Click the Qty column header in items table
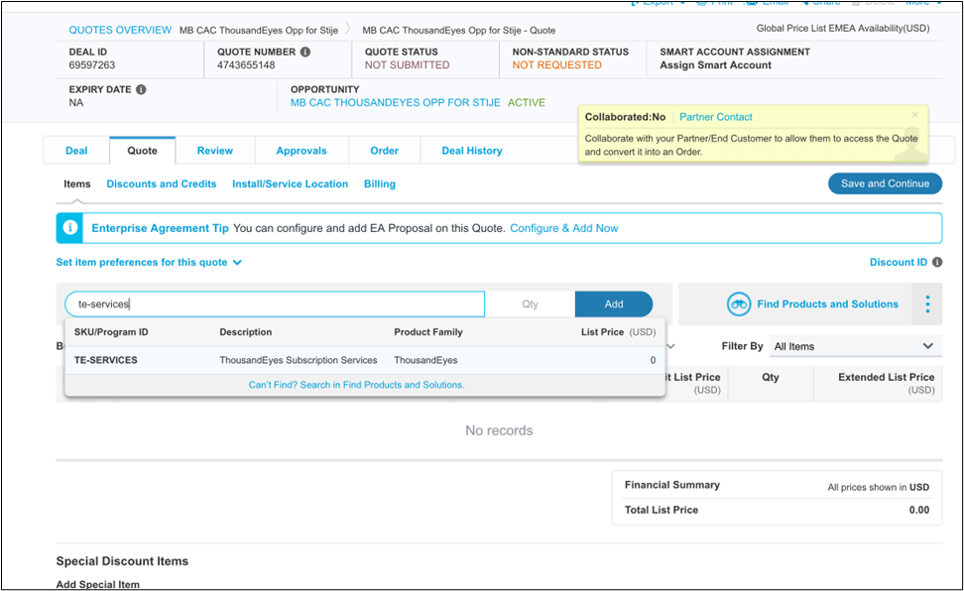 point(770,377)
